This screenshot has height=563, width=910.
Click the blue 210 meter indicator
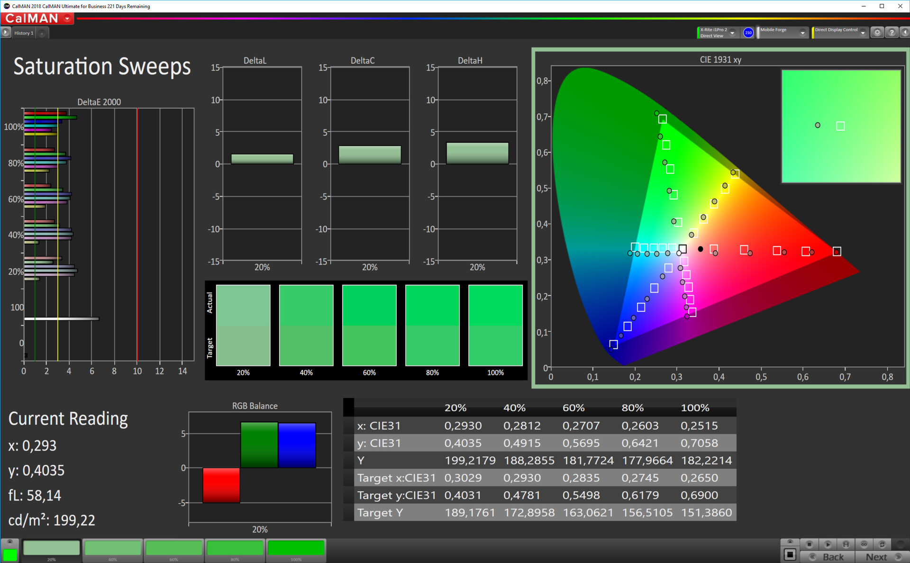[x=748, y=33]
